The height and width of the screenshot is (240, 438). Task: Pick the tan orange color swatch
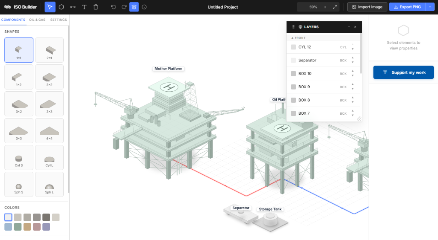[27, 227]
